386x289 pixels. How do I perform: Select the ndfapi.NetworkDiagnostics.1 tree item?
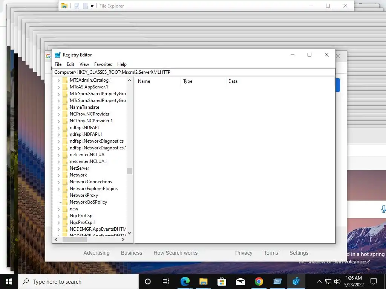tap(98, 148)
